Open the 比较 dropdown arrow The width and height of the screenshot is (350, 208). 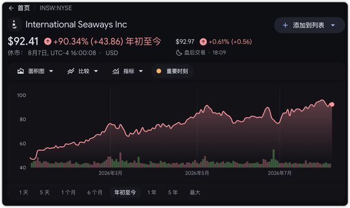[96, 71]
